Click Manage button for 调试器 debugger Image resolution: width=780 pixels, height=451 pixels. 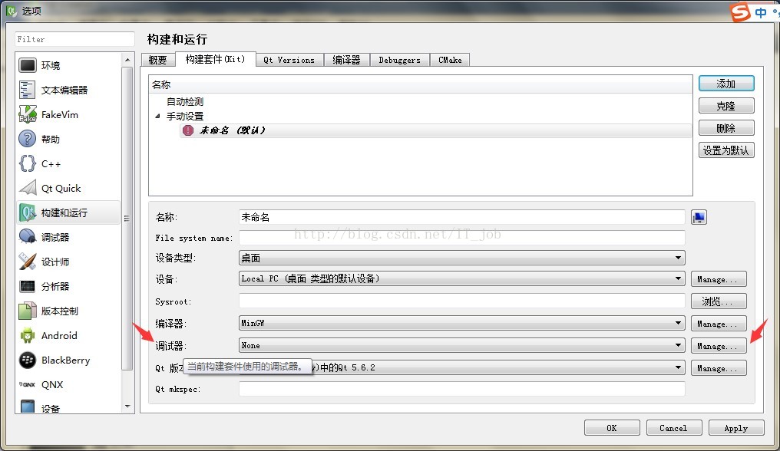point(719,346)
